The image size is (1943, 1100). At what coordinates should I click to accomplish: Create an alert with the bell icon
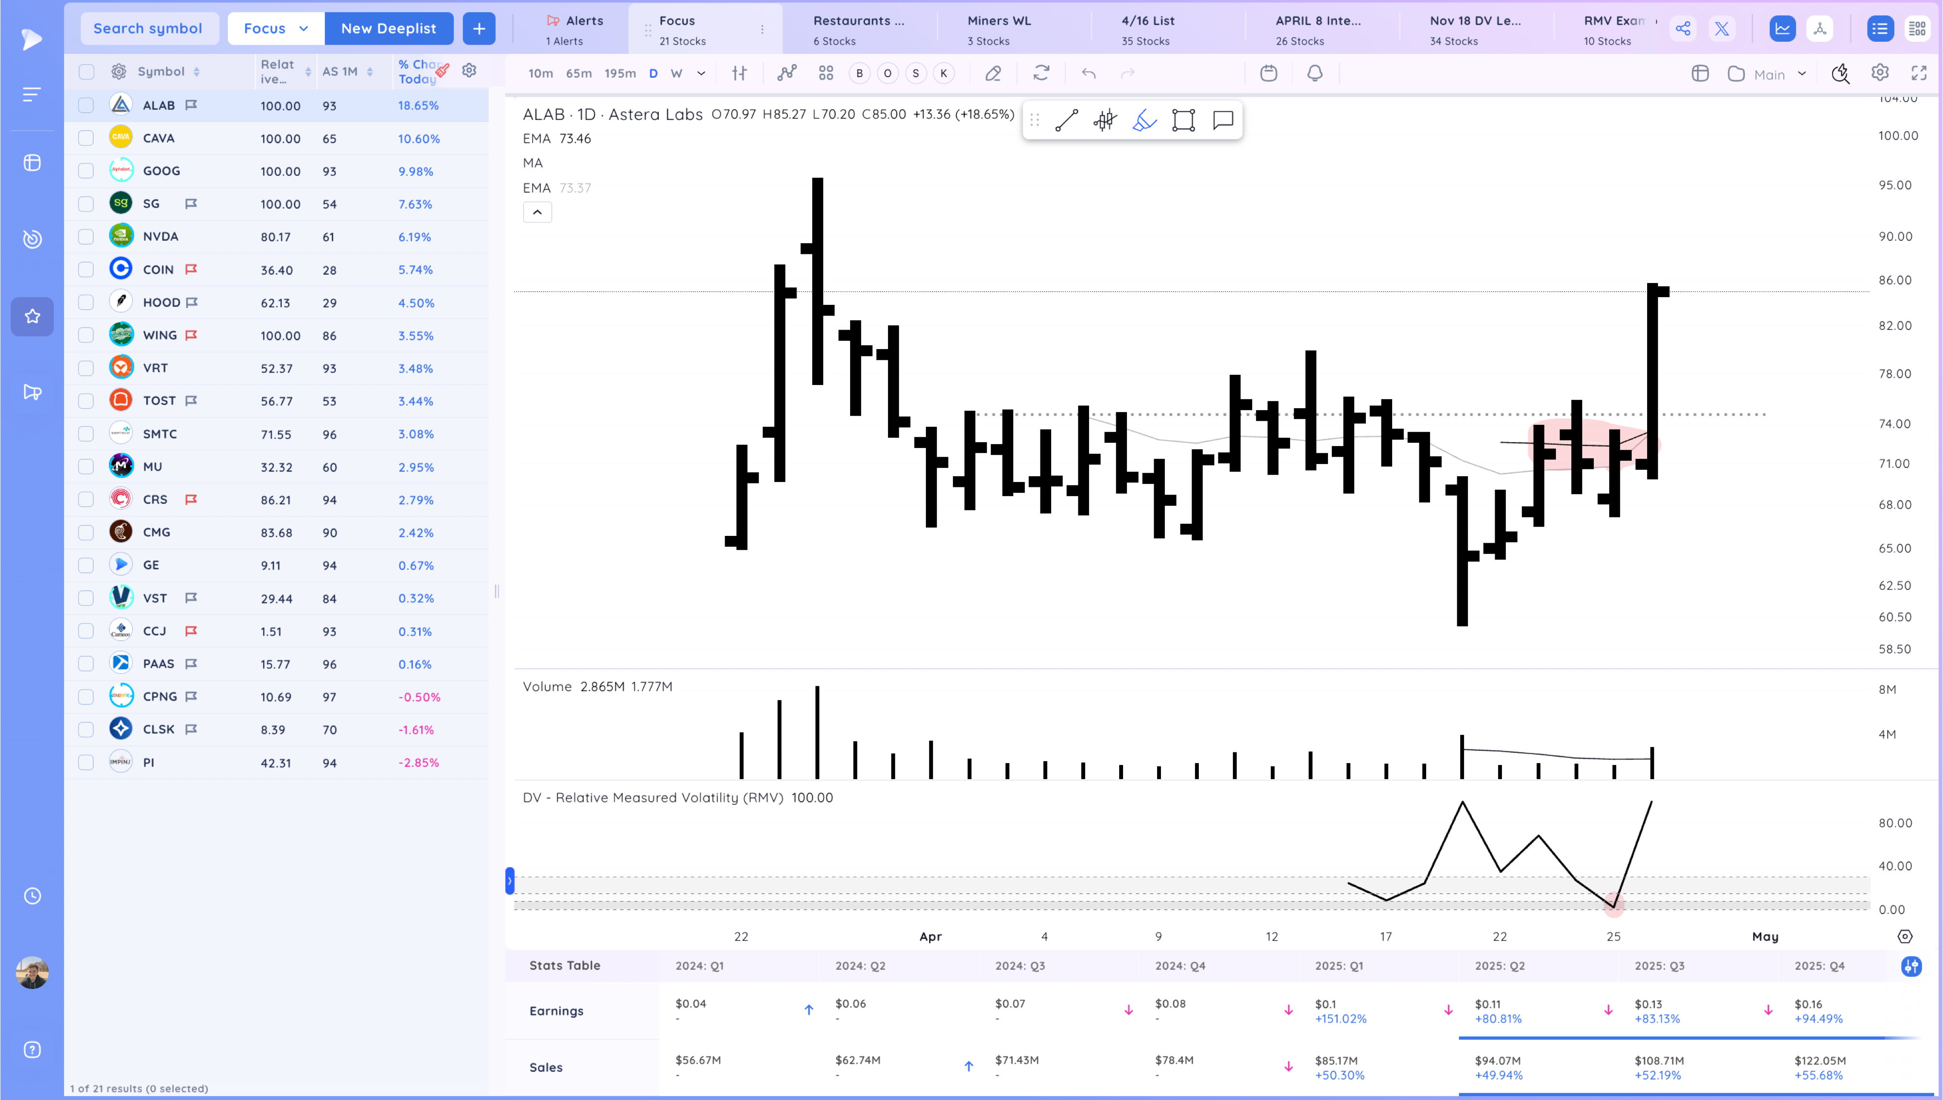[1315, 73]
